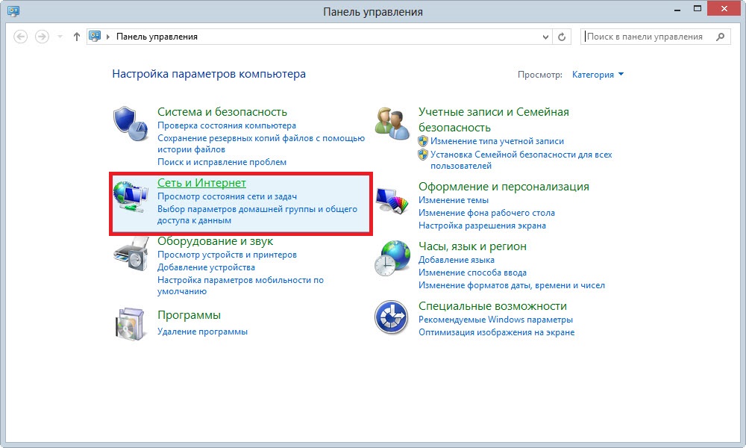Click Просмотр состояния сети и задач
The image size is (746, 448).
coord(227,196)
